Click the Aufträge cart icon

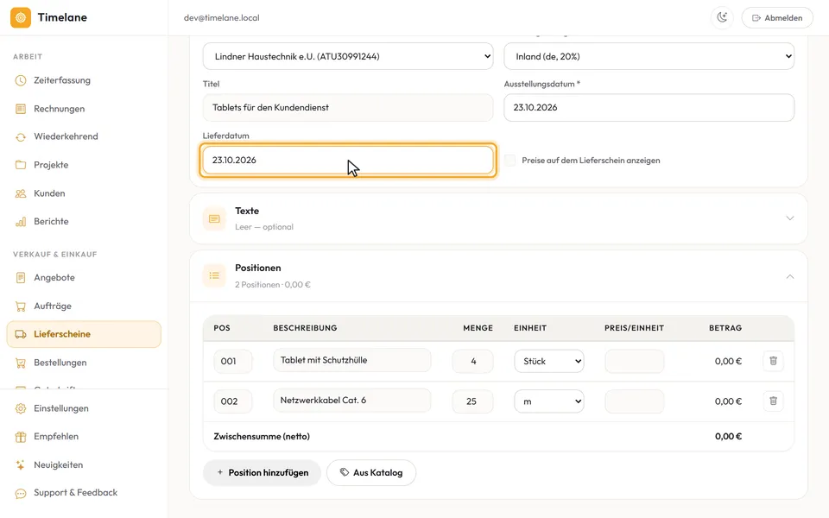[21, 306]
